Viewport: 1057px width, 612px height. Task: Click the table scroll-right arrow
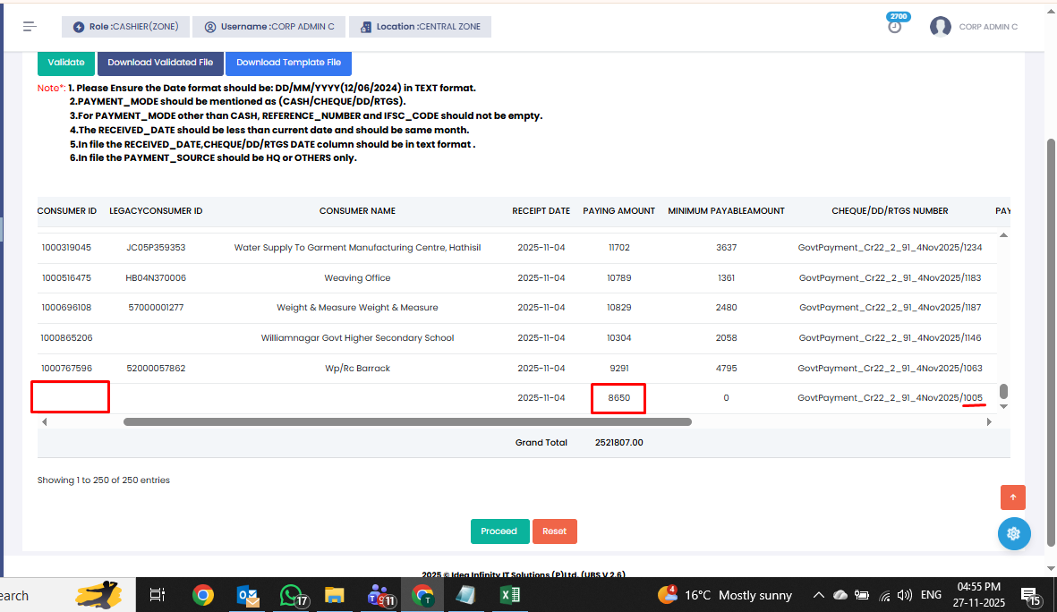coord(989,421)
